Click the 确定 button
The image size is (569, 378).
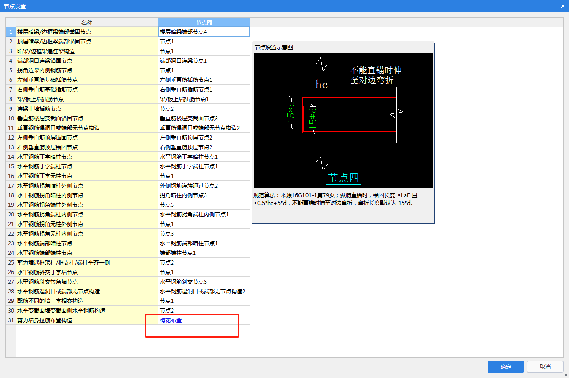tap(505, 367)
